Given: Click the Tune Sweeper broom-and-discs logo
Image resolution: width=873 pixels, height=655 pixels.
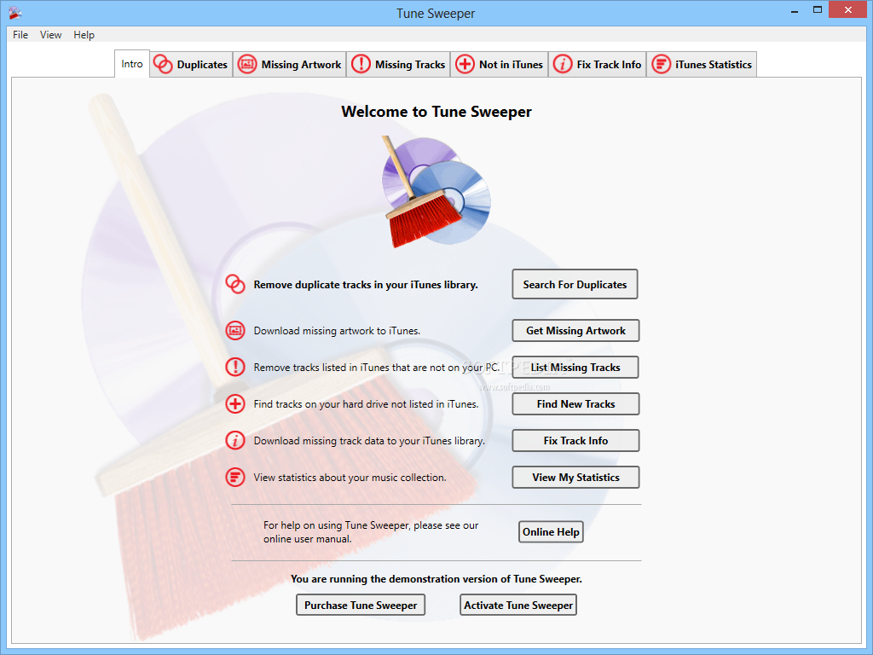Looking at the screenshot, I should coord(436,192).
